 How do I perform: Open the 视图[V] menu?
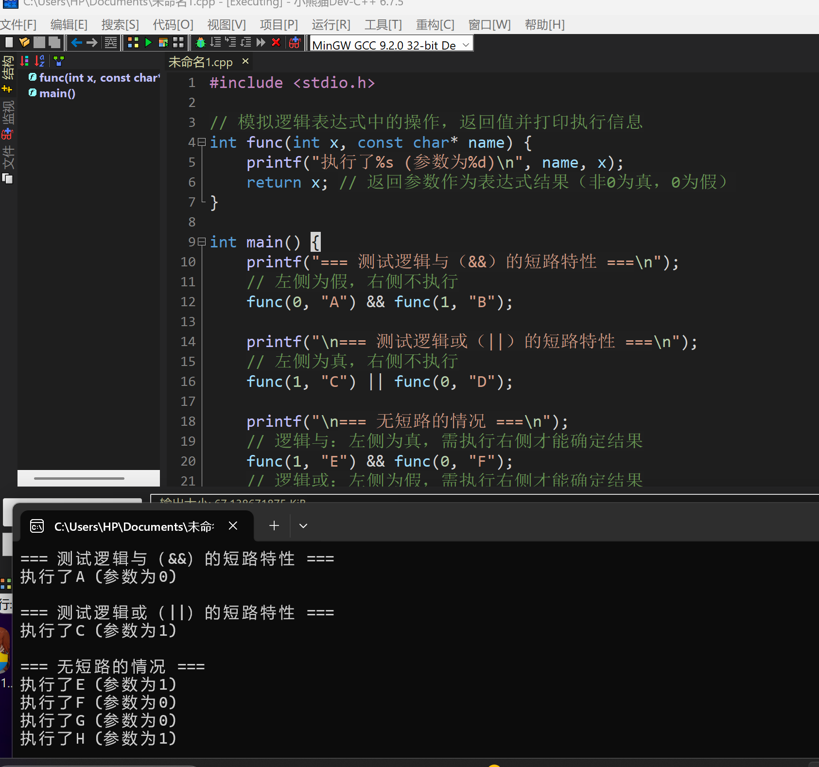[x=227, y=24]
